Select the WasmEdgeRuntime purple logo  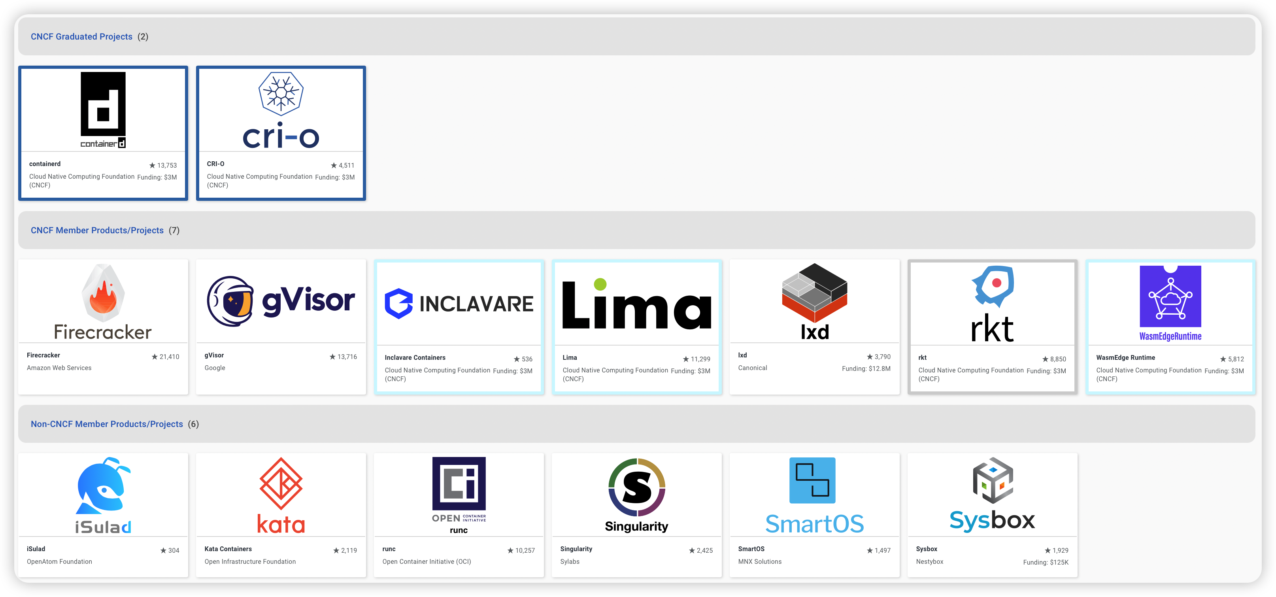point(1170,303)
